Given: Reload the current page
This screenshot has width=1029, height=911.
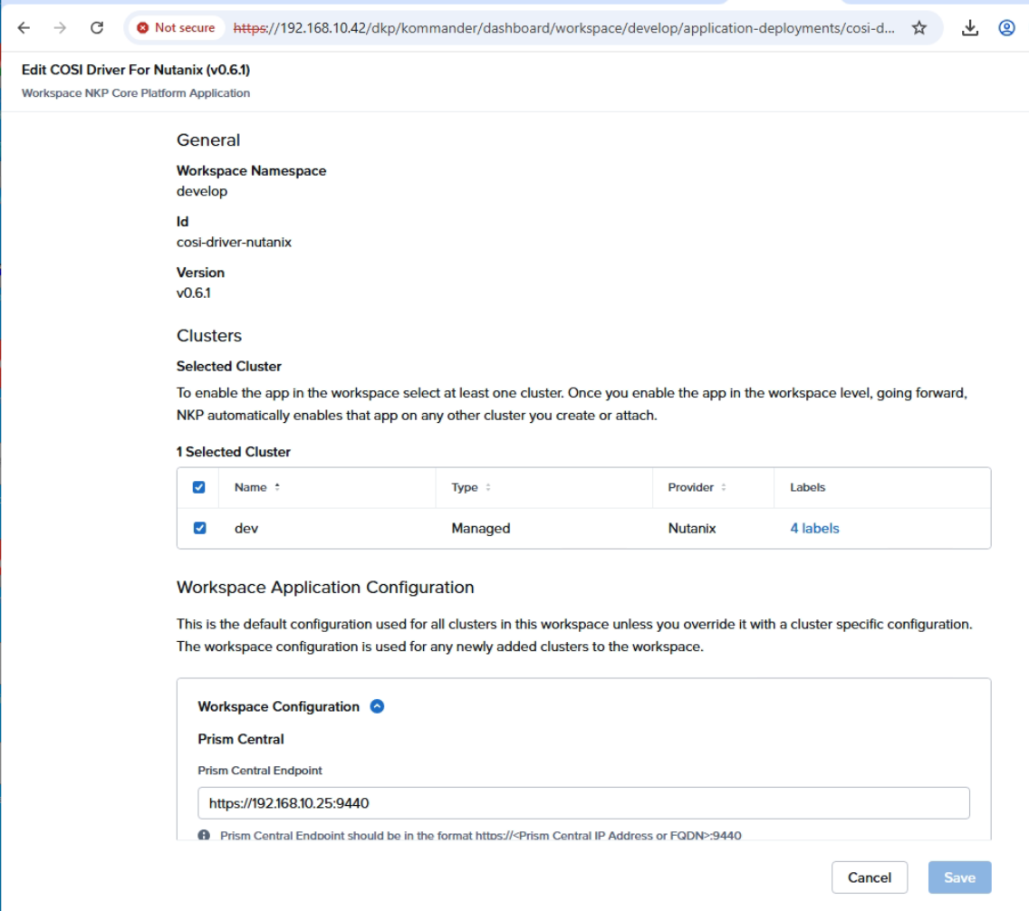Looking at the screenshot, I should coord(97,28).
